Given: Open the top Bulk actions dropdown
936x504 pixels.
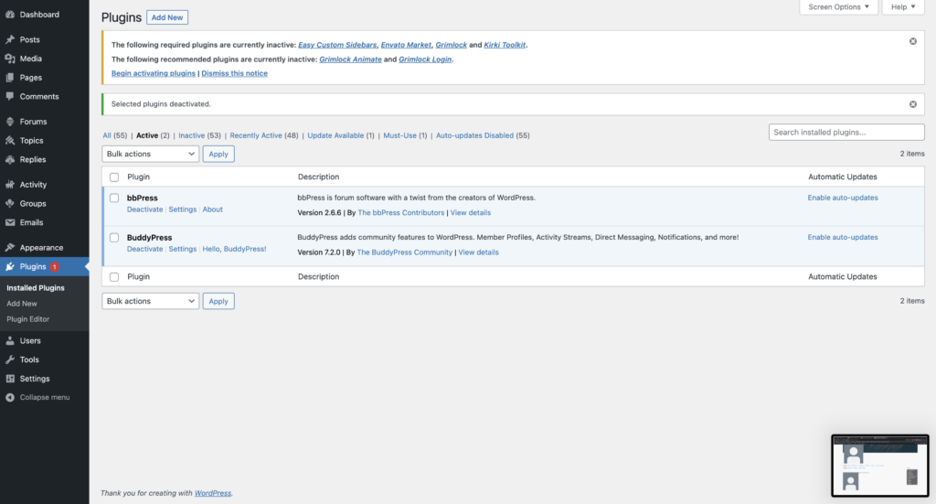Looking at the screenshot, I should [x=151, y=154].
